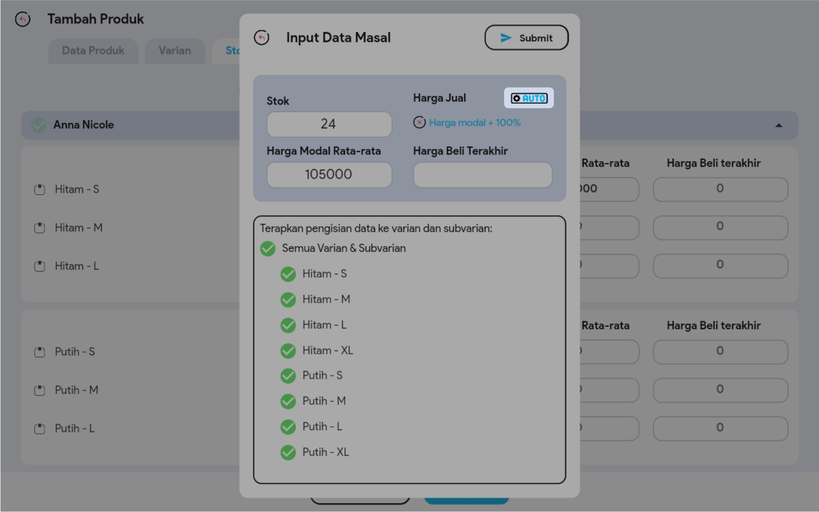The height and width of the screenshot is (512, 819).
Task: Focus the Harga Beli Terakhir field
Action: point(482,175)
